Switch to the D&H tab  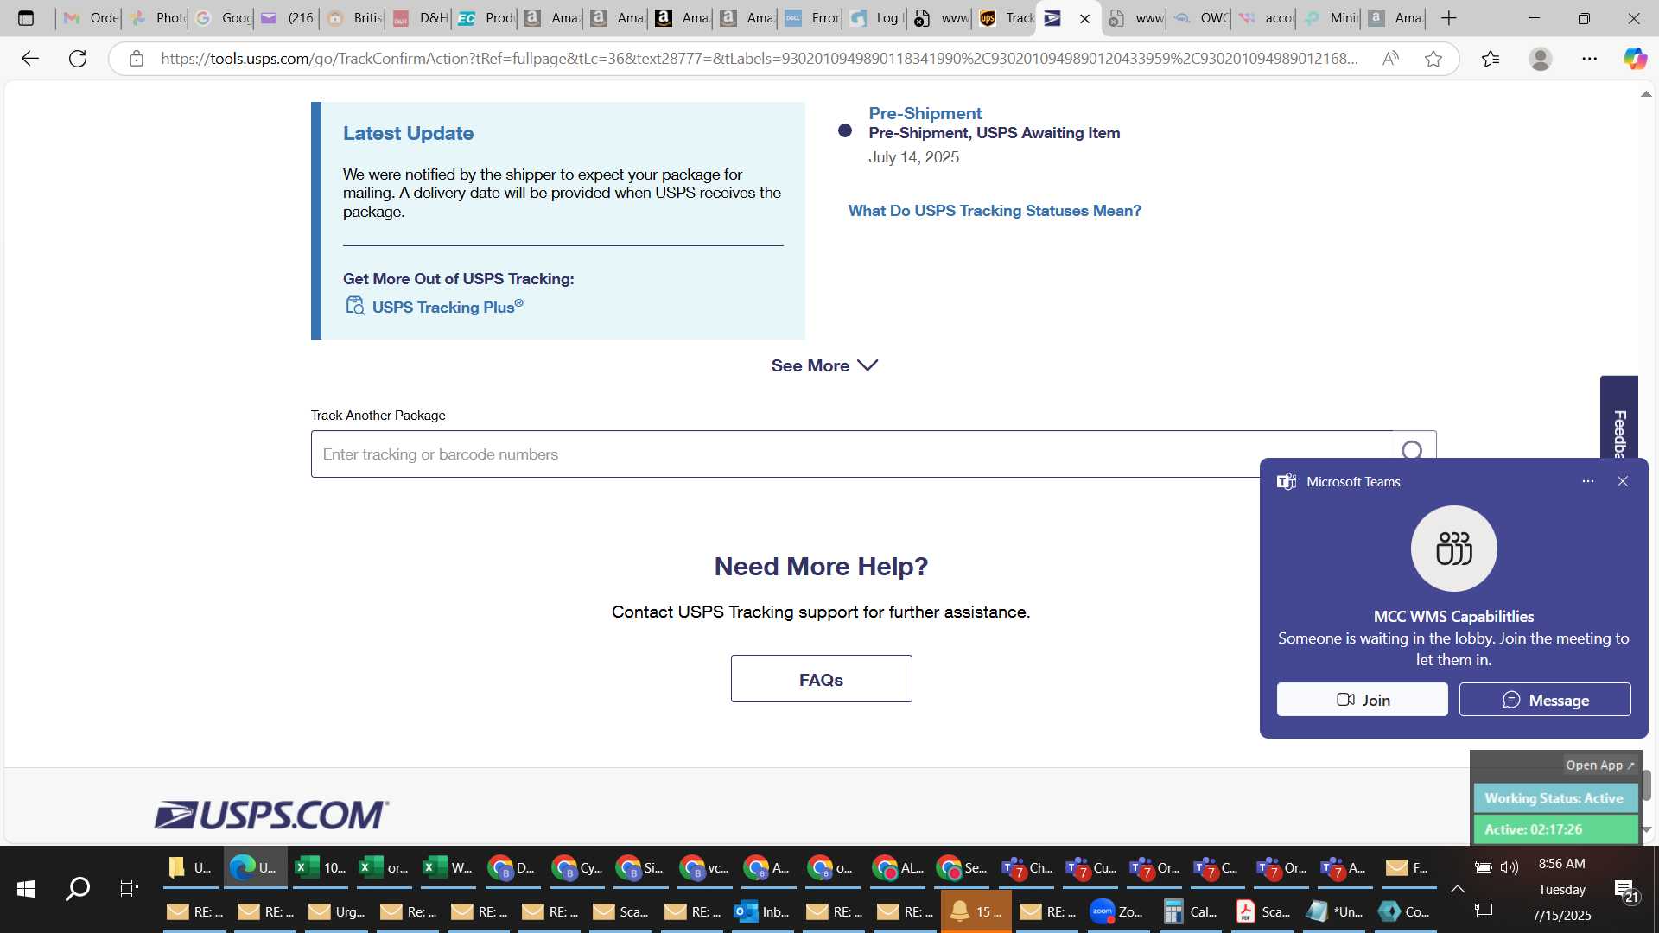click(420, 18)
